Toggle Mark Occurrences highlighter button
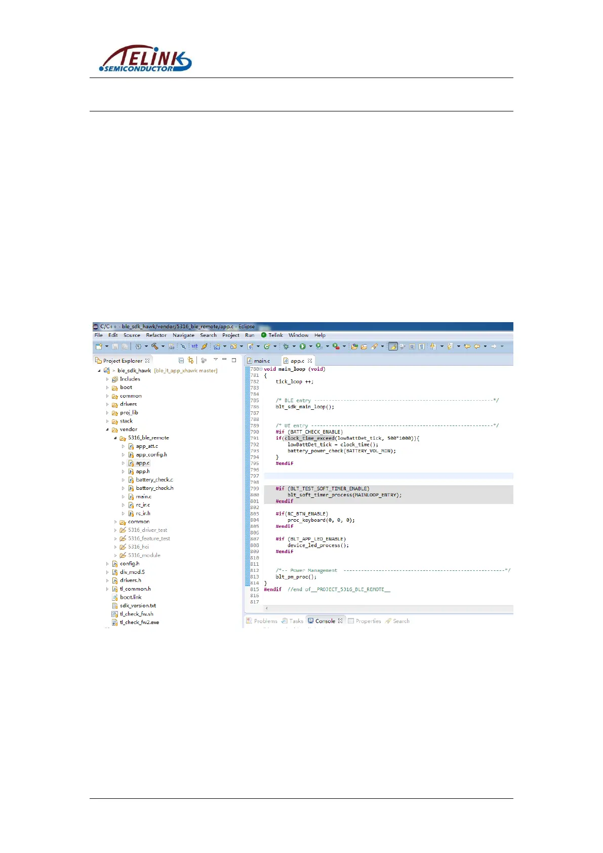Viewport: 603px width, 853px height. point(393,346)
